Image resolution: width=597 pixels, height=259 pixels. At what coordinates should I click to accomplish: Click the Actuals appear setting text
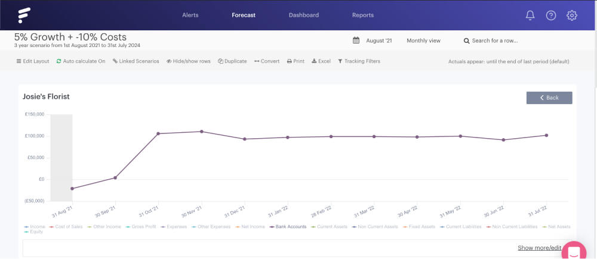pyautogui.click(x=509, y=61)
